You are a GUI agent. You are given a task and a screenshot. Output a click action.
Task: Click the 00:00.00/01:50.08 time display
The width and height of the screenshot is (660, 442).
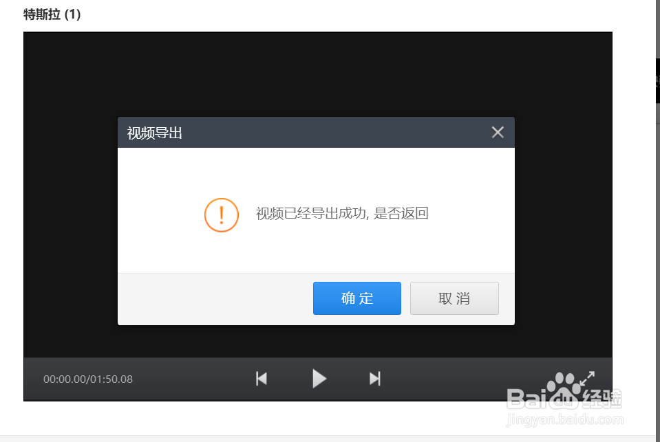pyautogui.click(x=88, y=379)
